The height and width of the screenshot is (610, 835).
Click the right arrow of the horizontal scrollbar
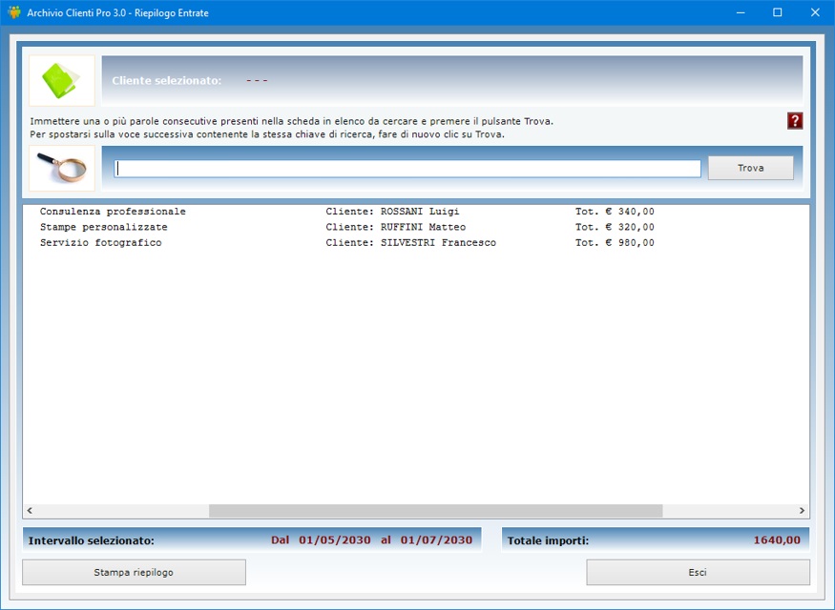point(802,511)
